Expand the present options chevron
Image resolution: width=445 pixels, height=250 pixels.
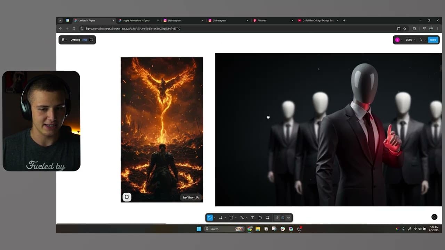tap(425, 40)
